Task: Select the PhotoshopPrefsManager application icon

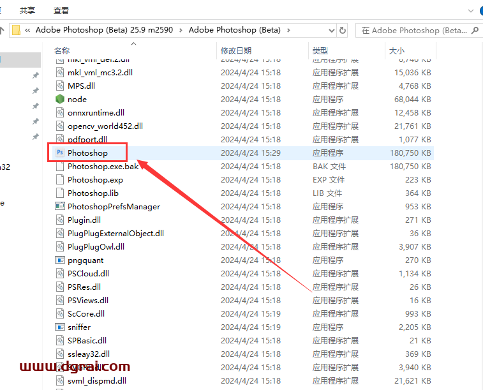Action: [x=60, y=206]
